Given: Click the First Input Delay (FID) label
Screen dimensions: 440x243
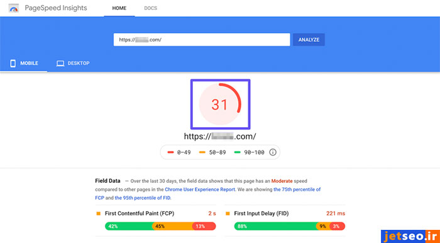Looking at the screenshot, I should tap(261, 214).
